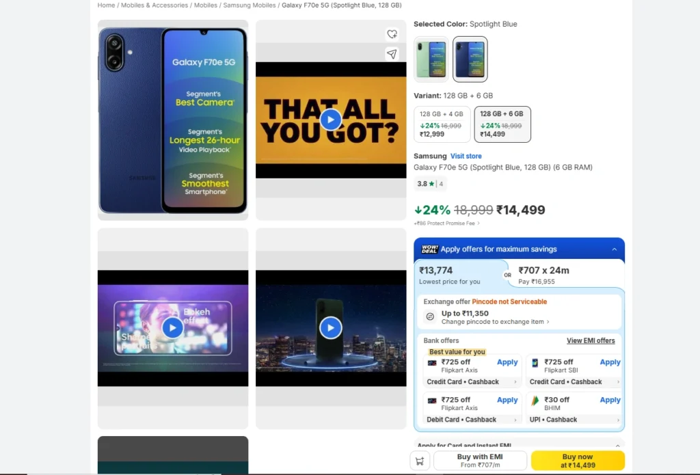Open Samsung Mobiles in breadcrumb
Image resolution: width=700 pixels, height=475 pixels.
click(x=250, y=5)
